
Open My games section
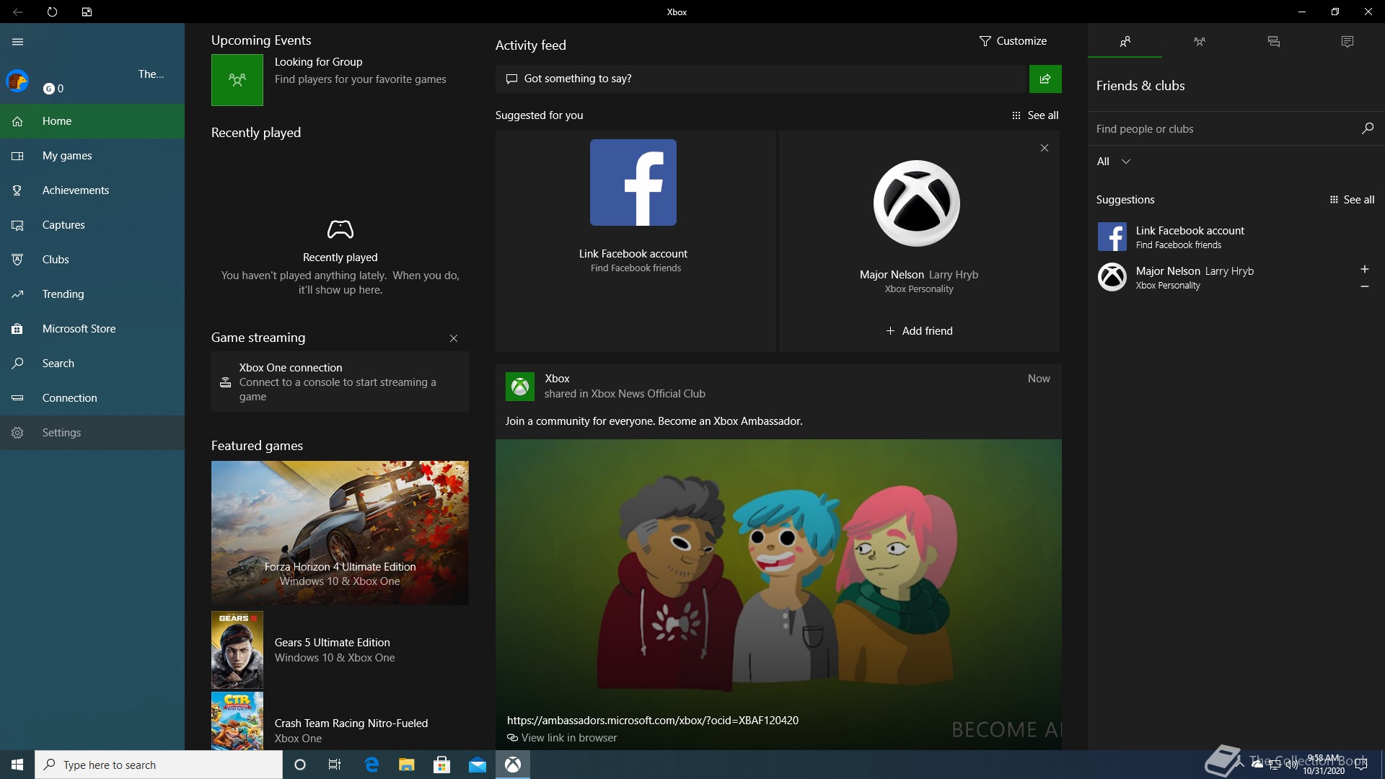[92, 156]
